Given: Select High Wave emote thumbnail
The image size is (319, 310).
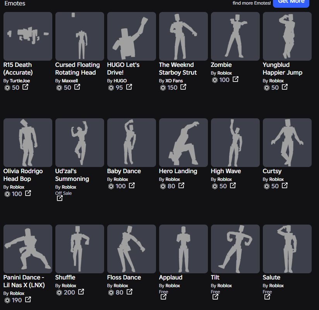Looking at the screenshot, I should 235,143.
